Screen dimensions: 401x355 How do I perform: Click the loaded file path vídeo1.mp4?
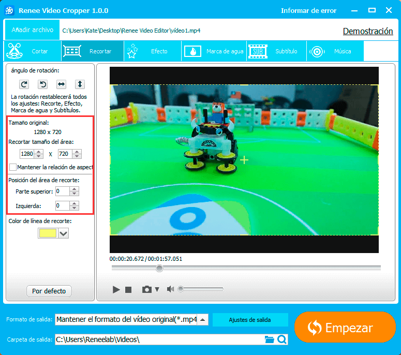point(131,31)
